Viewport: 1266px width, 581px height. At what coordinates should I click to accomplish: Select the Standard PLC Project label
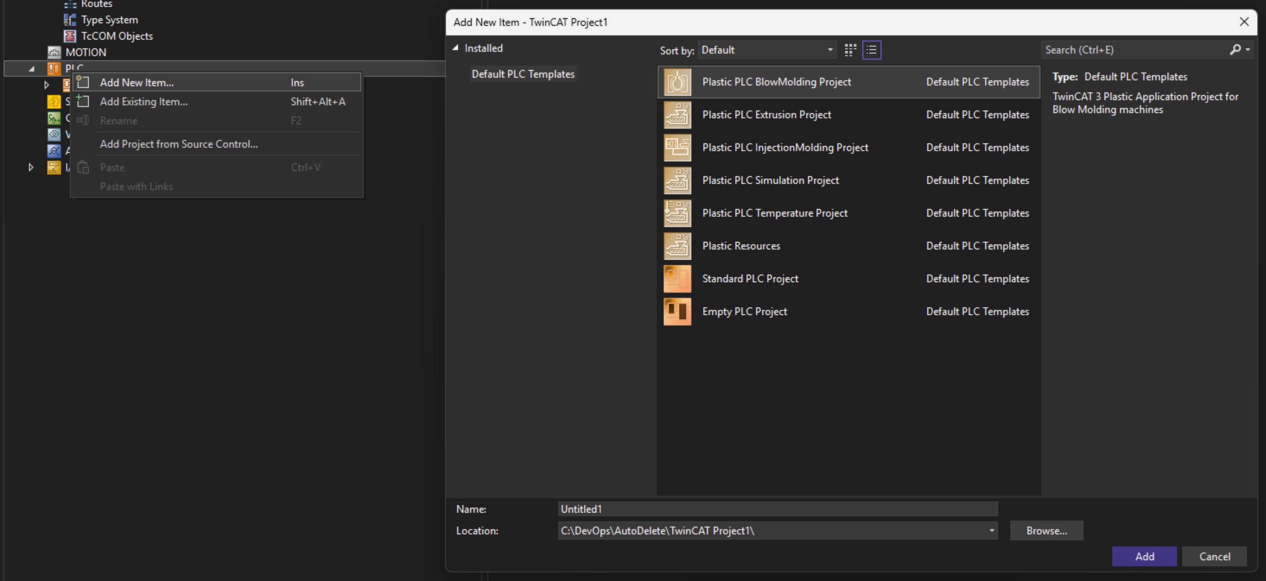[750, 279]
